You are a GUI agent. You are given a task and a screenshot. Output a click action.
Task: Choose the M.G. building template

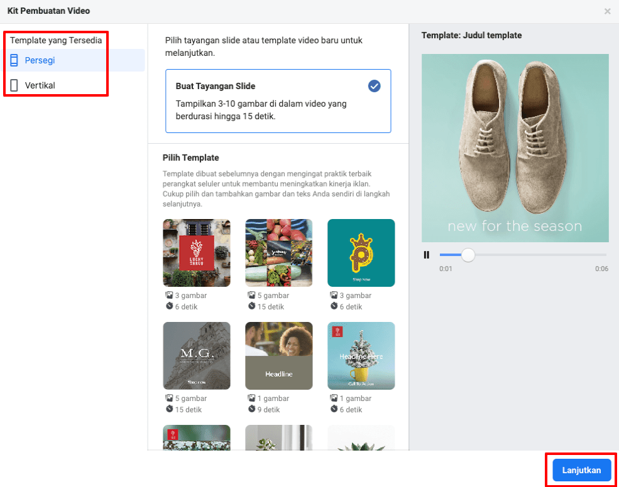tap(197, 356)
